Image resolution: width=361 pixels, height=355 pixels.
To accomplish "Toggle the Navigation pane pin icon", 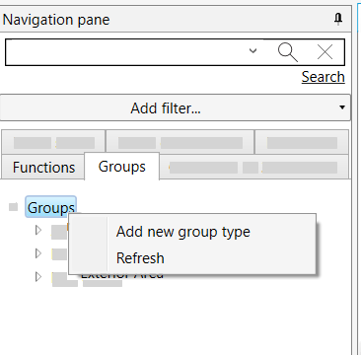I will pyautogui.click(x=338, y=20).
